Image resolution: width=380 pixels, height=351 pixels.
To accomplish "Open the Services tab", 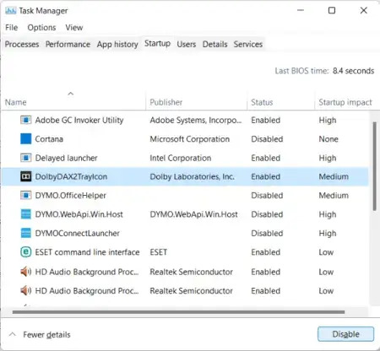I will click(248, 44).
